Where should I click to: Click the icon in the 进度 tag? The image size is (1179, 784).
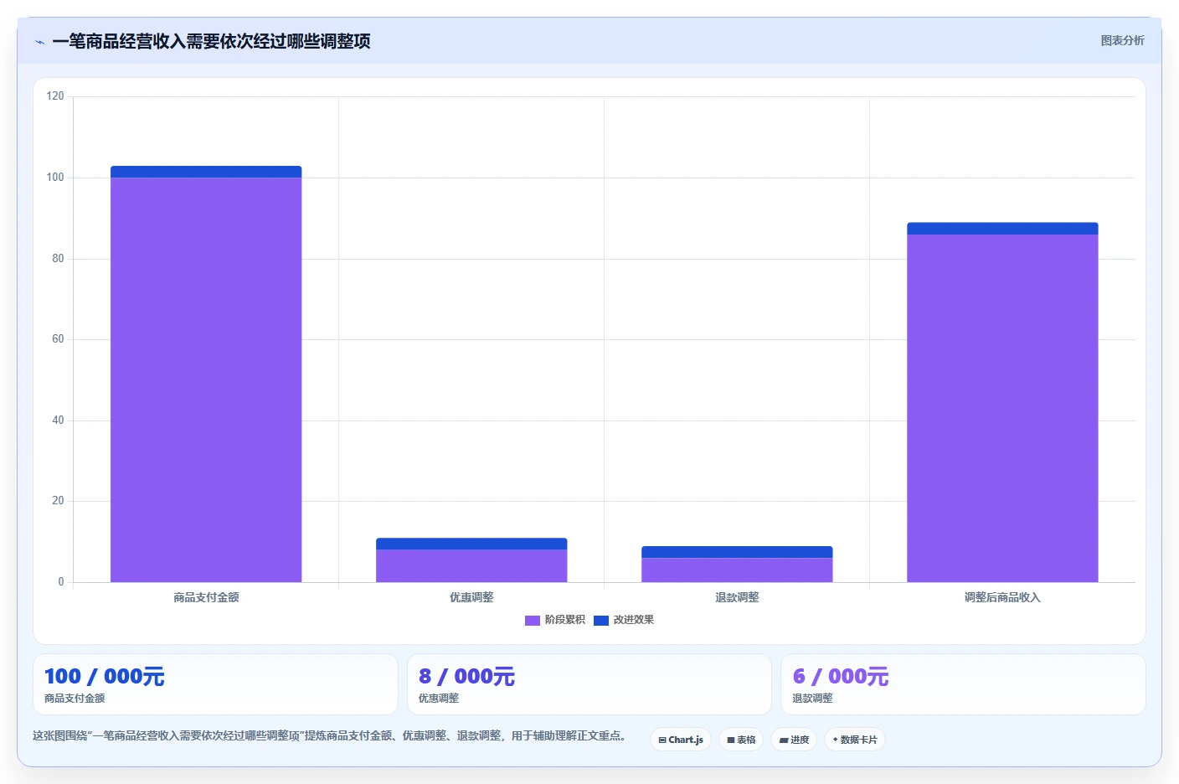click(x=784, y=740)
